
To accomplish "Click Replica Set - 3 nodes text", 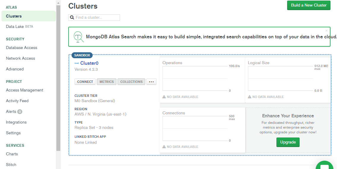I will coord(94,127).
